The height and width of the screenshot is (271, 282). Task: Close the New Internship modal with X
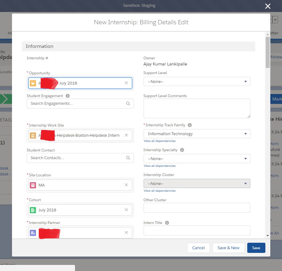(x=268, y=6)
